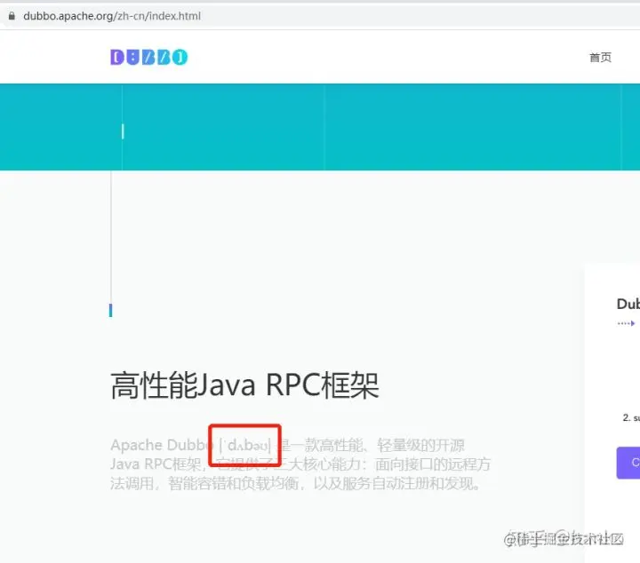The image size is (640, 563).
Task: Click the dotted arrow under Dub heading
Action: (627, 323)
